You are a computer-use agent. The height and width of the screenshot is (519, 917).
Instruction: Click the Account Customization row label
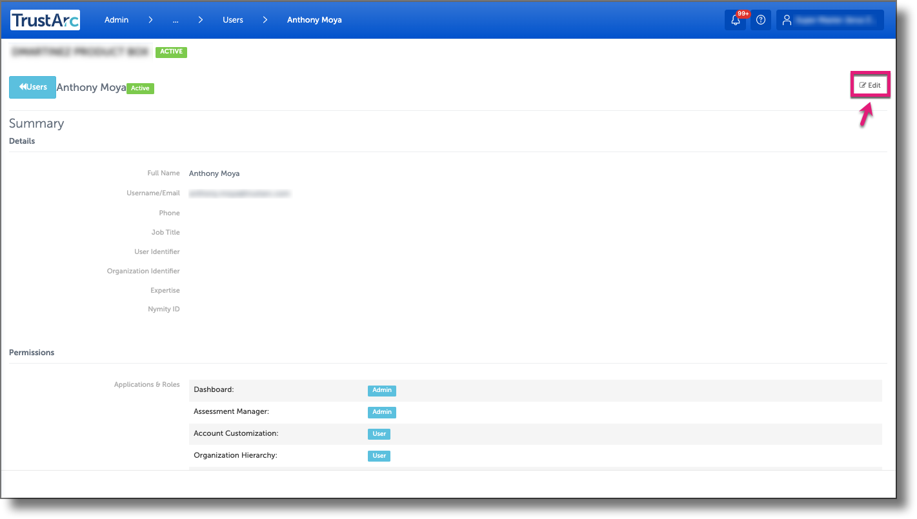pos(236,433)
